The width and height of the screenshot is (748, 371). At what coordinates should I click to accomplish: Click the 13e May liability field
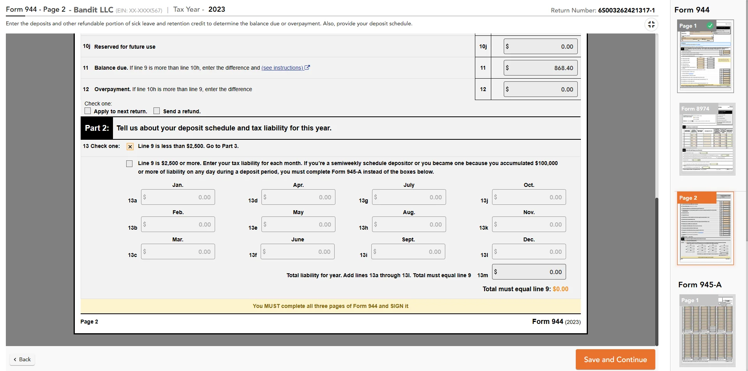[298, 224]
